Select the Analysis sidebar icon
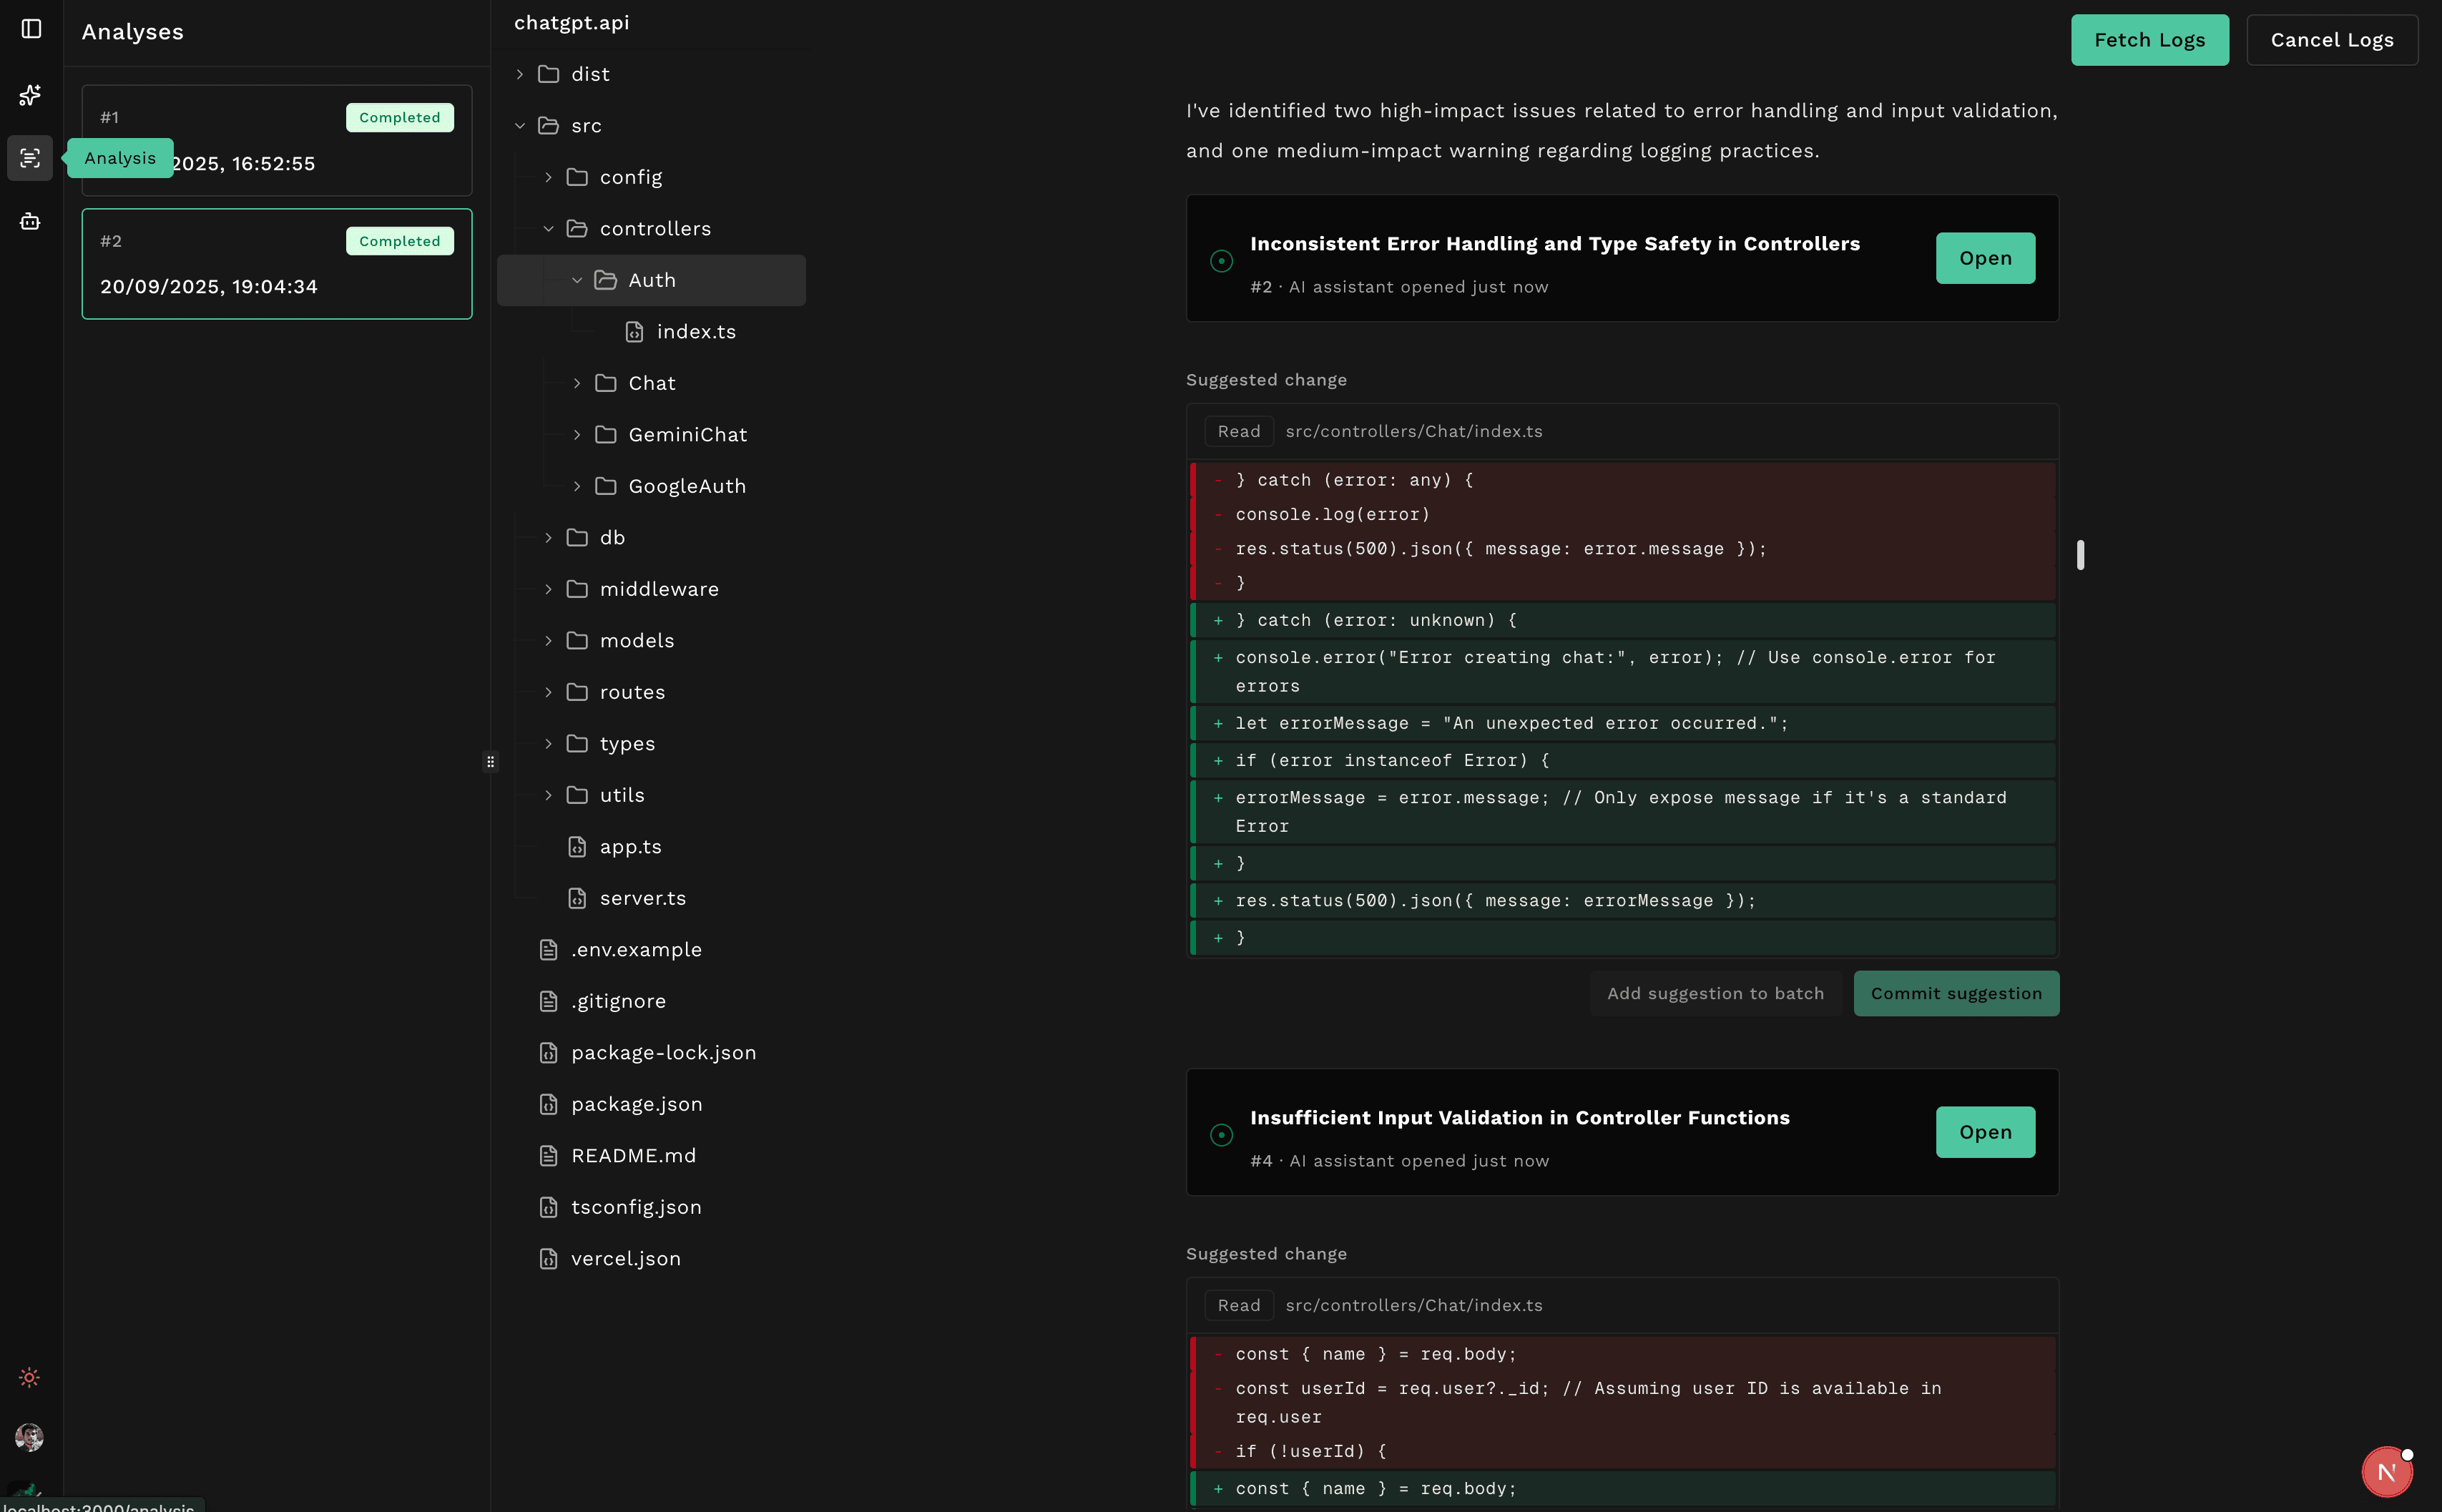Viewport: 2442px width, 1512px height. coord(30,158)
